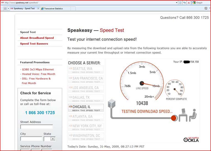Choose the San Francisco, CA server
211x151 pixels.
(86, 79)
